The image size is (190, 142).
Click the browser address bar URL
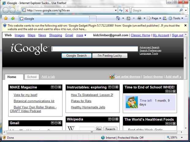(48, 10)
